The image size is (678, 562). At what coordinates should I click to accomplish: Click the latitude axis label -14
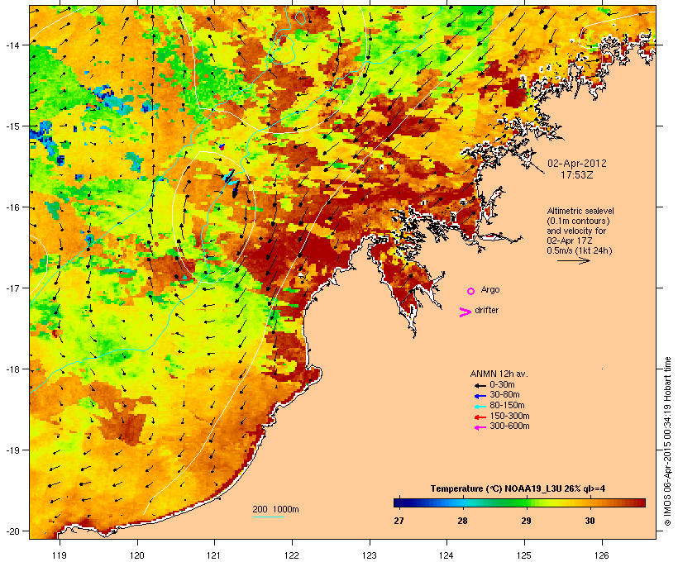[12, 45]
